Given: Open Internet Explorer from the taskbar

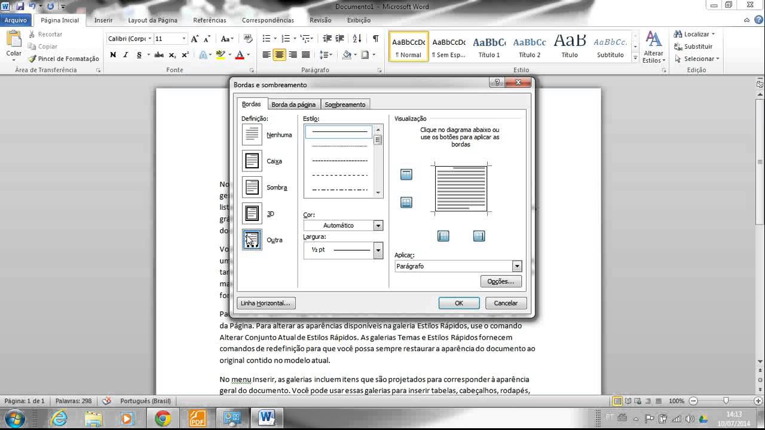Looking at the screenshot, I should (60, 419).
